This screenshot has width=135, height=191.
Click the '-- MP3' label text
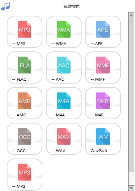pyautogui.click(x=19, y=44)
